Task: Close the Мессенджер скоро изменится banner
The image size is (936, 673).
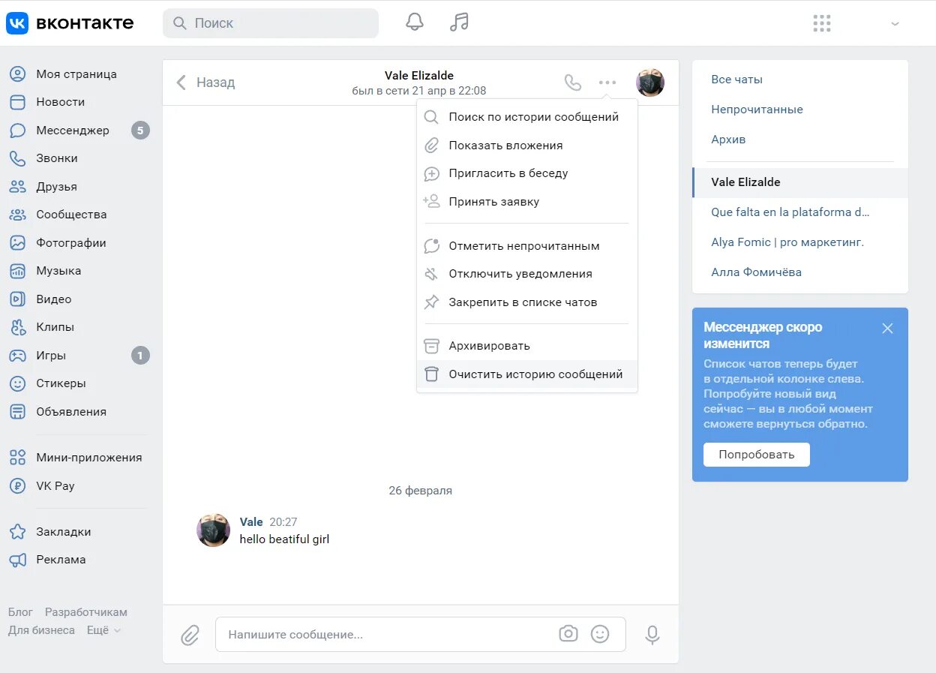Action: (887, 328)
